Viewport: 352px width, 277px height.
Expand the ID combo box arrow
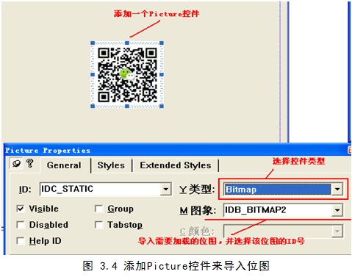(166, 190)
